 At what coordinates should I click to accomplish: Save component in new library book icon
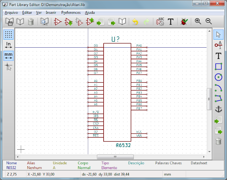(122, 22)
